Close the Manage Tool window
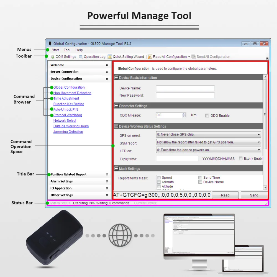Screen dimensions: 277x277 click(x=264, y=43)
